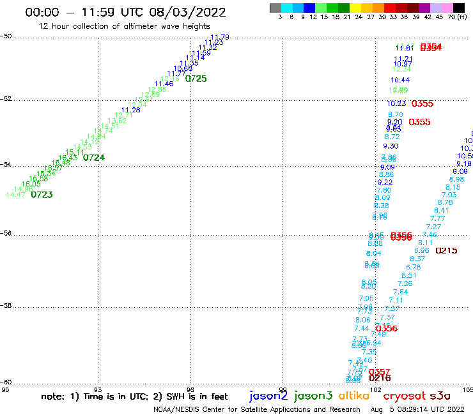
Task: Click the wave height value '8.70'
Action: pyautogui.click(x=396, y=114)
